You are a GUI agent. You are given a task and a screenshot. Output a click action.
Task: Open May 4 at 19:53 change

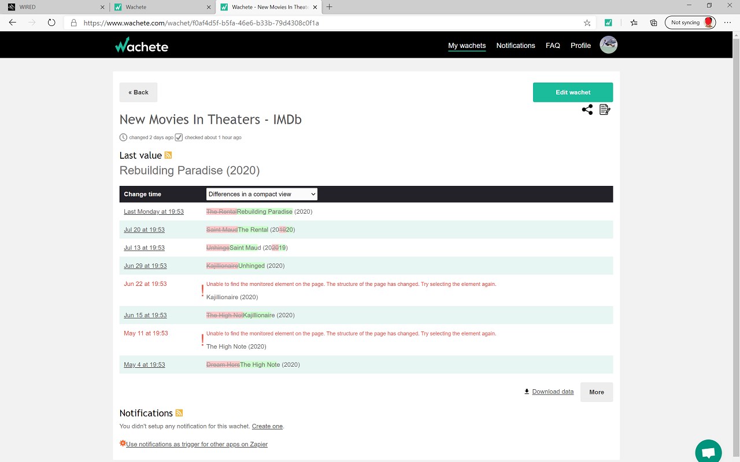[x=144, y=365]
